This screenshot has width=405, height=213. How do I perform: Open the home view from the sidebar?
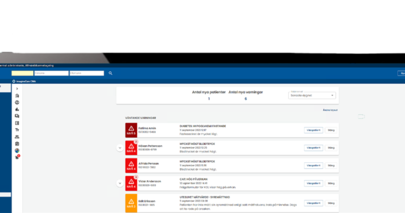pyautogui.click(x=17, y=95)
